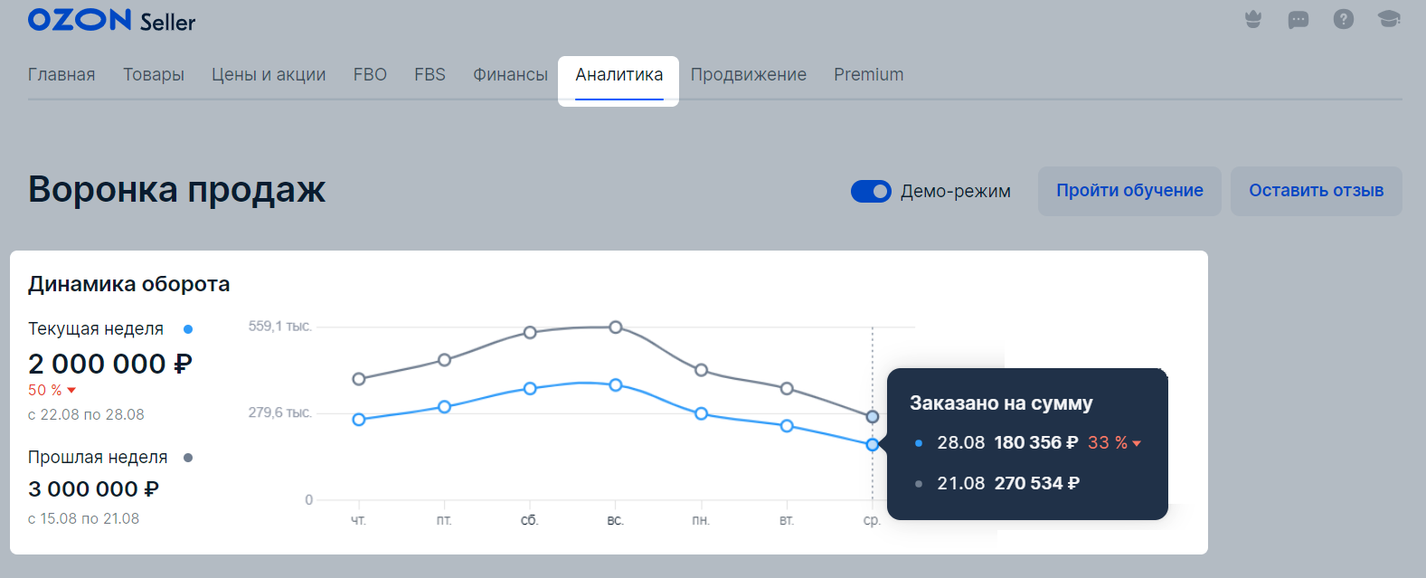Click red down arrow next to 50 %
Viewport: 1426px width, 578px height.
(71, 391)
